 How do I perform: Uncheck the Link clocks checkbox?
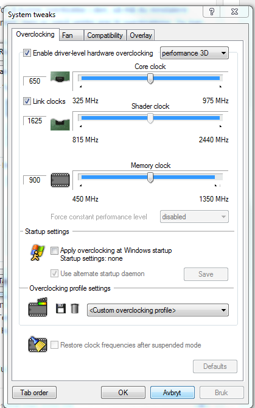(27, 101)
